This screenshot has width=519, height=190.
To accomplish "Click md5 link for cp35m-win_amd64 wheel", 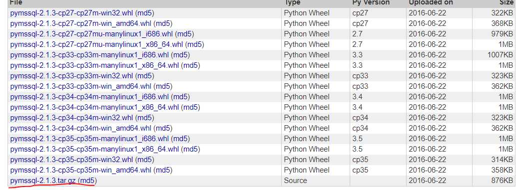I will (163, 171).
